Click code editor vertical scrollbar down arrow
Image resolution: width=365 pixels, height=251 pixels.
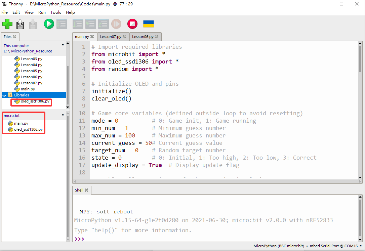[x=360, y=177]
